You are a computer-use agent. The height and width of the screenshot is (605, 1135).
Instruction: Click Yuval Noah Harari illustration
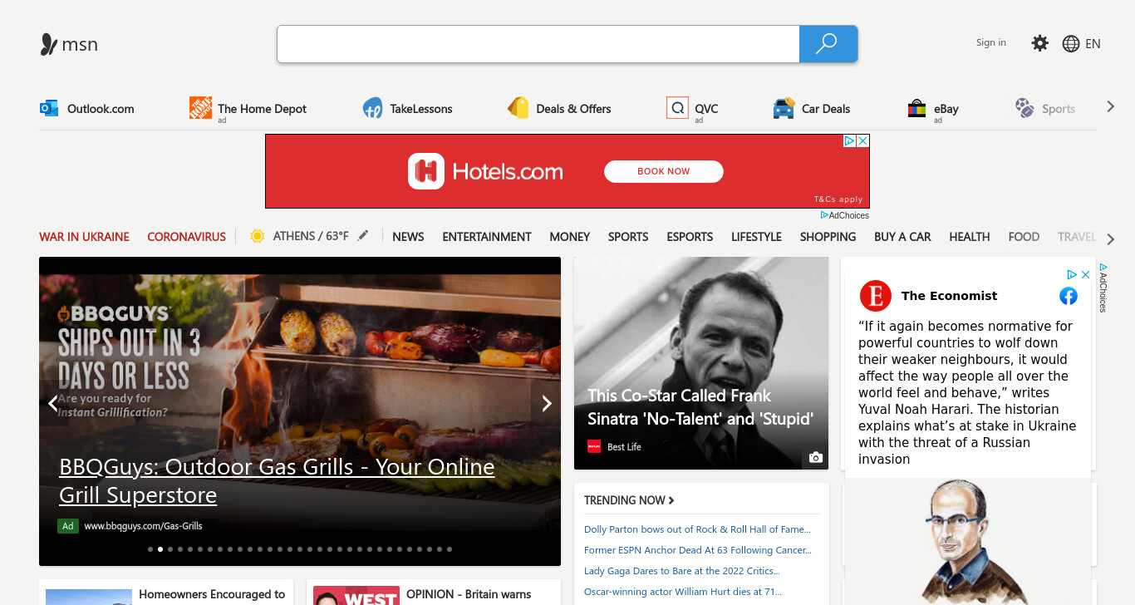tap(968, 541)
